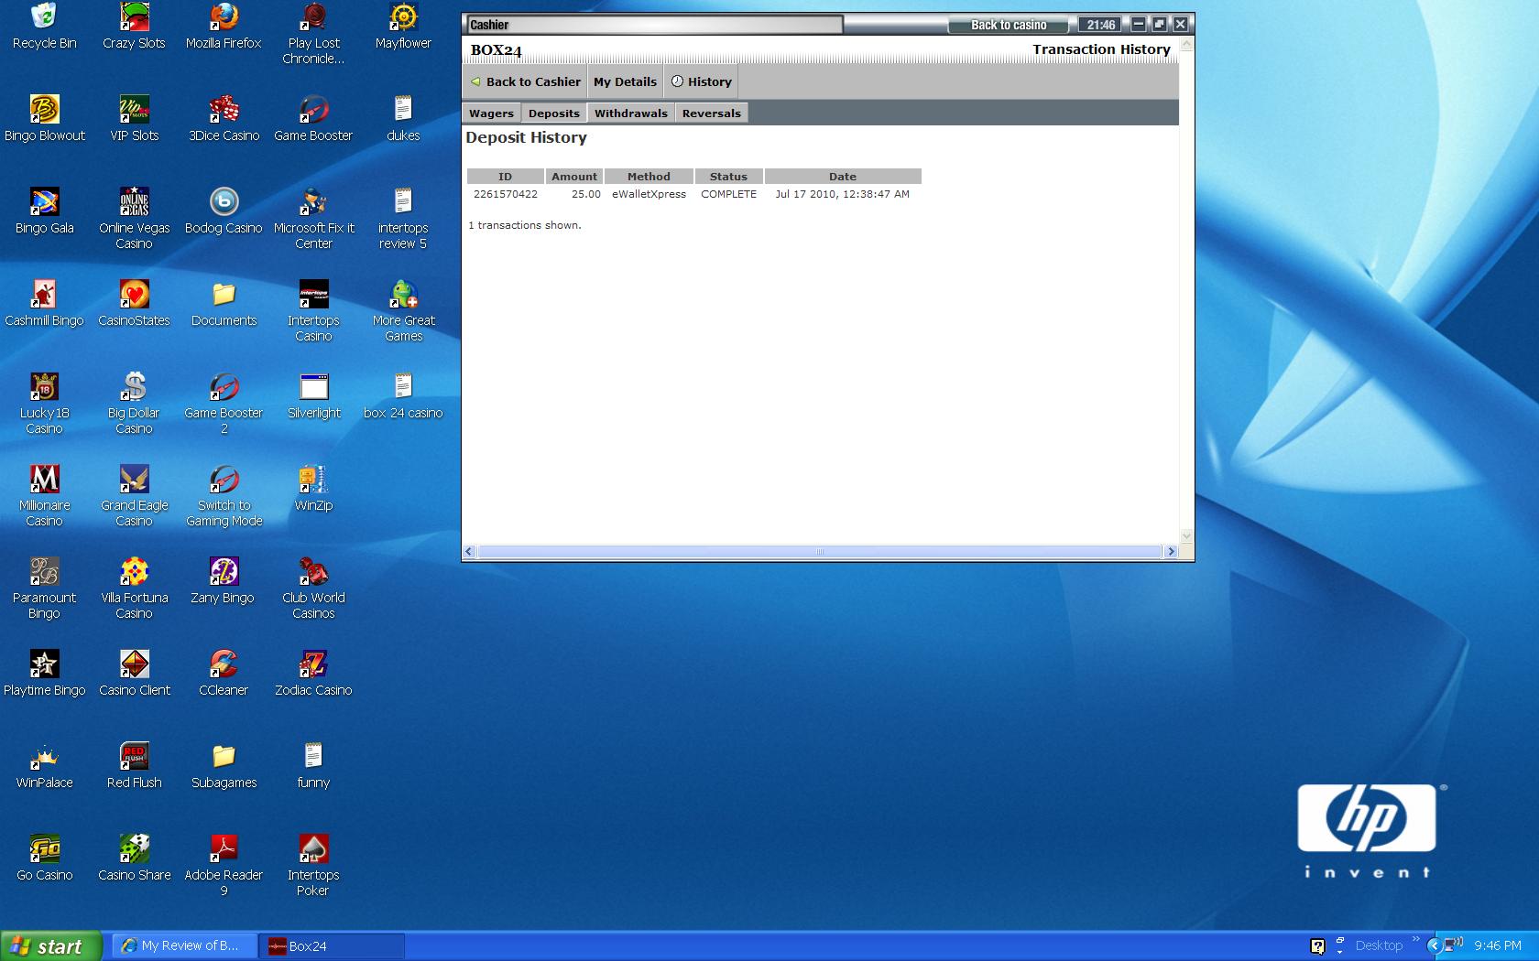The image size is (1539, 961).
Task: Select Bingo Blowout icon
Action: click(44, 119)
